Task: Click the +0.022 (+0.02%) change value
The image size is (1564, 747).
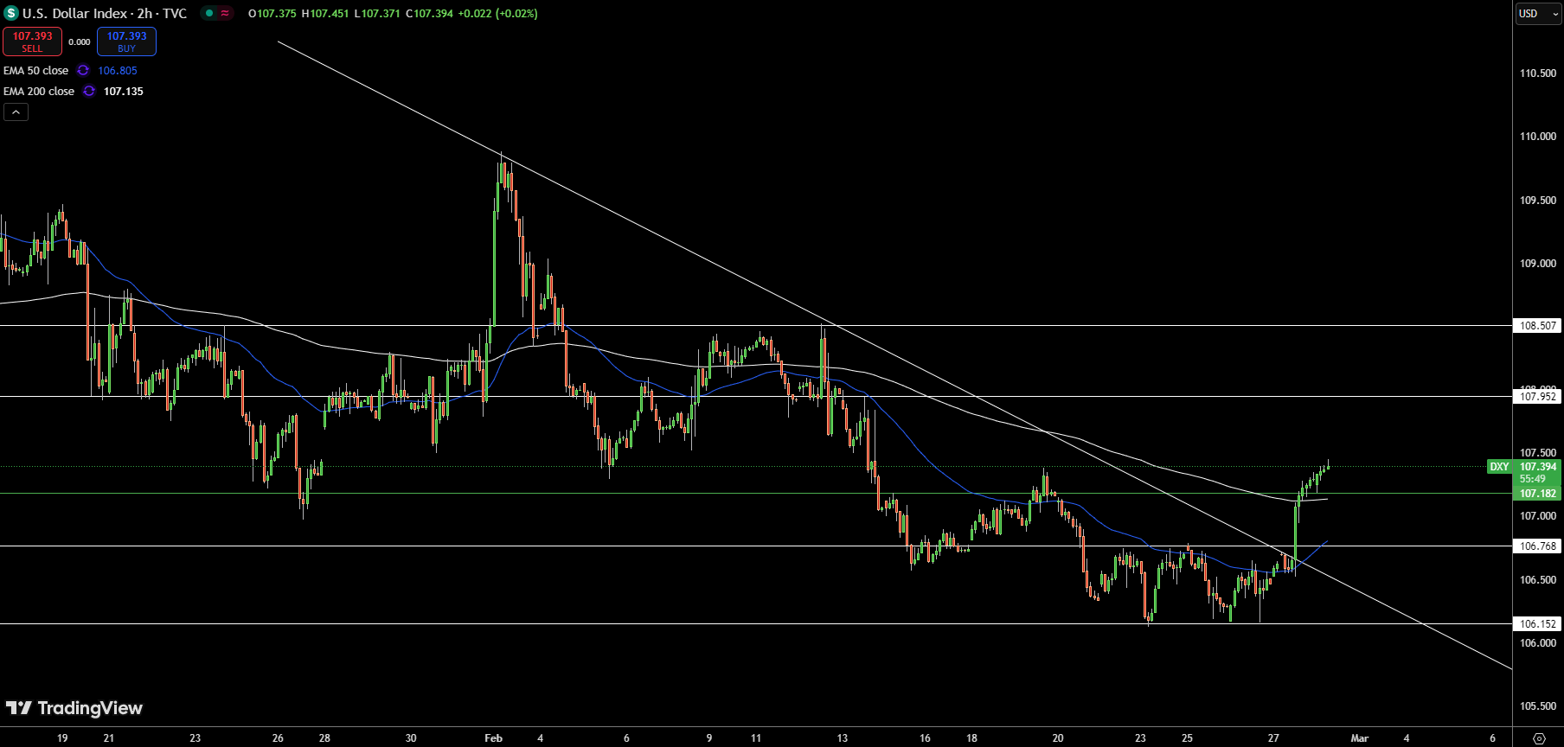Action: click(x=497, y=14)
